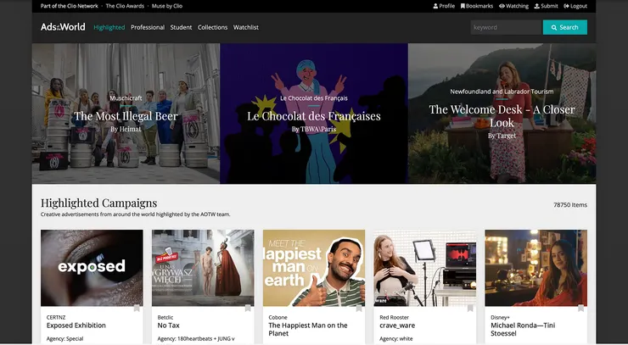
Task: Click the By Heimat text
Action: 126,129
